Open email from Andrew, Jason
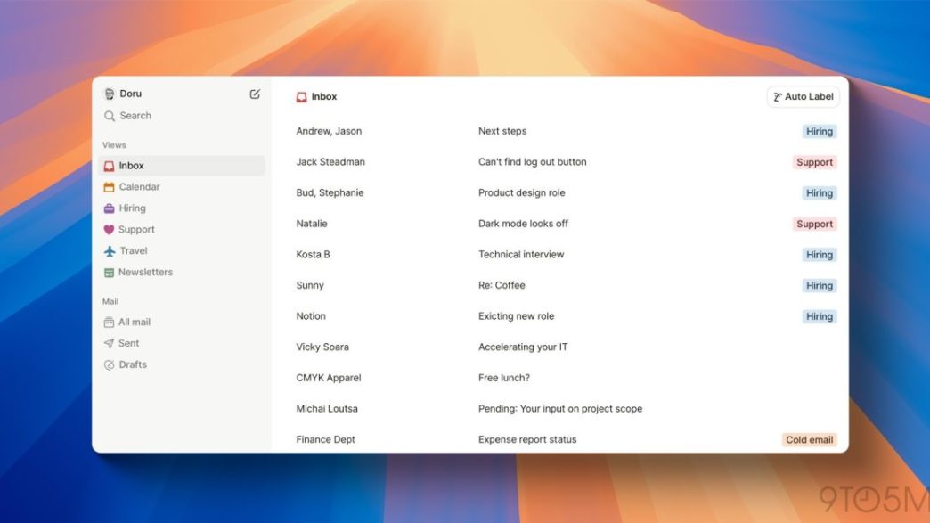 tap(329, 131)
